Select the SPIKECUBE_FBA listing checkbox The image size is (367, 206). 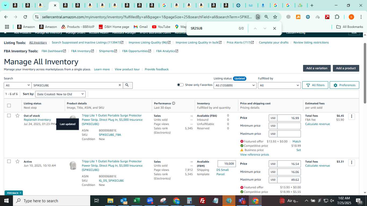9,116
